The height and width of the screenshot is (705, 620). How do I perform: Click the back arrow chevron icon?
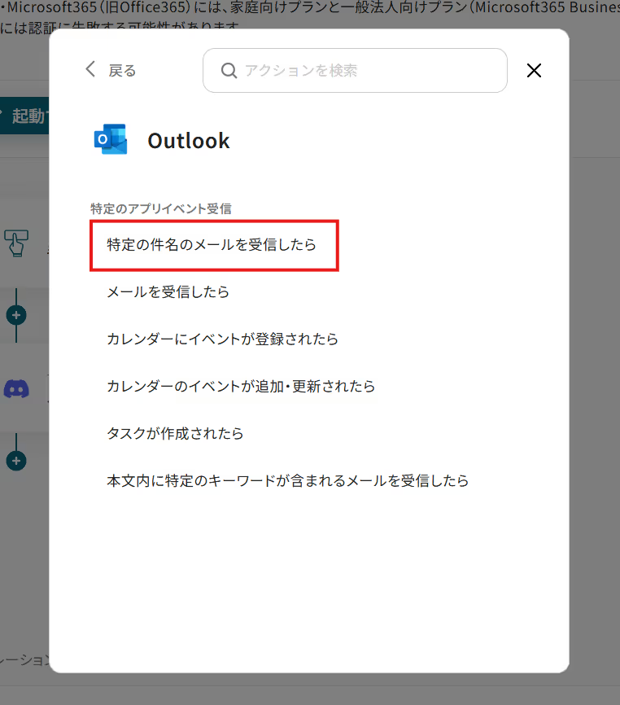90,69
